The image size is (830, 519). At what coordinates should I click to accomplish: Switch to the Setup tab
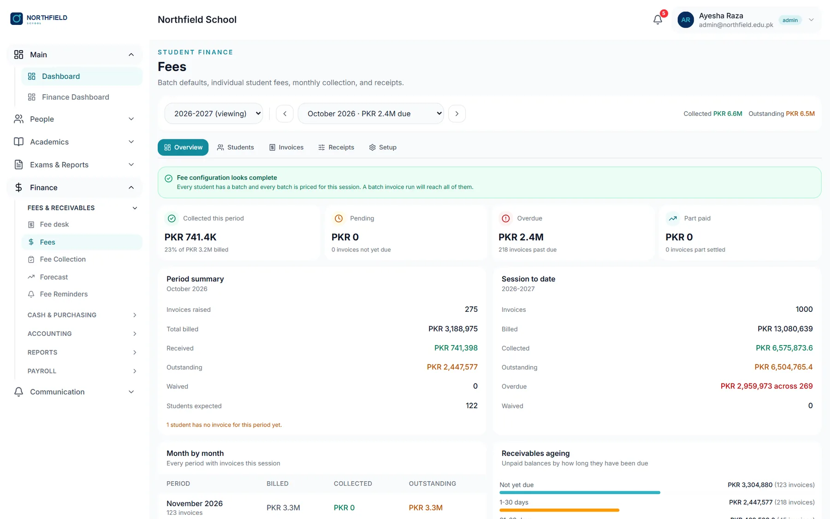point(383,147)
